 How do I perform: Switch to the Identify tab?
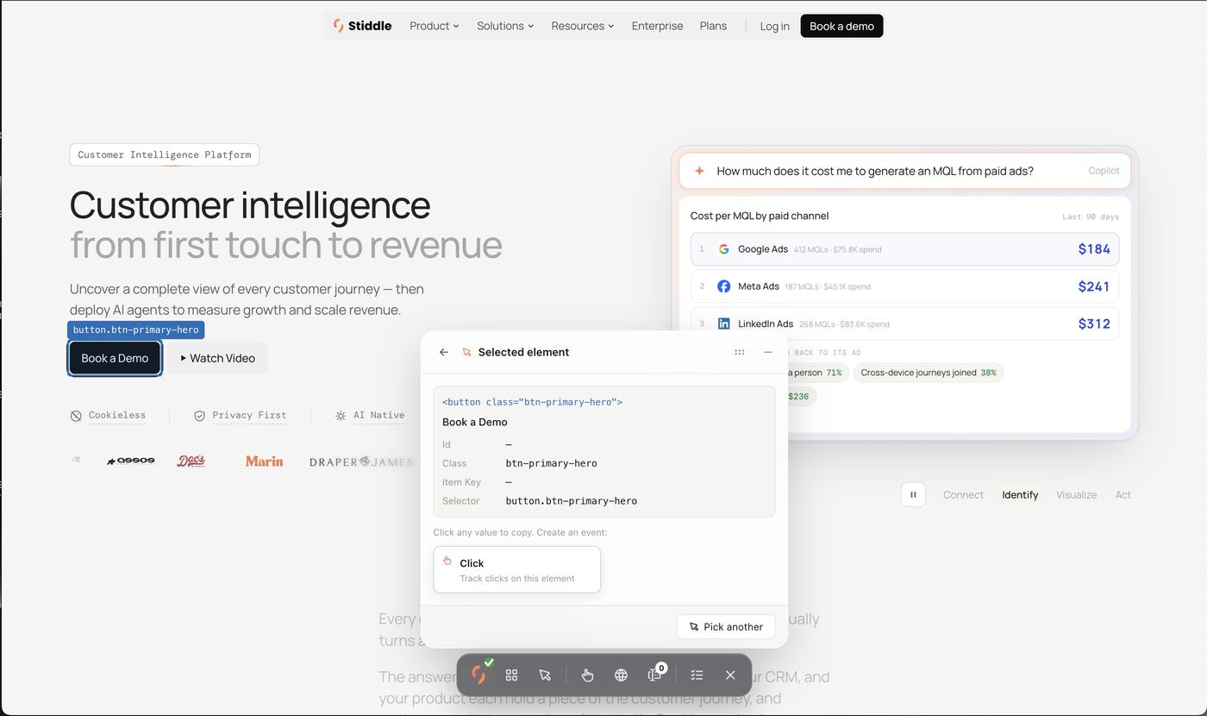point(1020,495)
